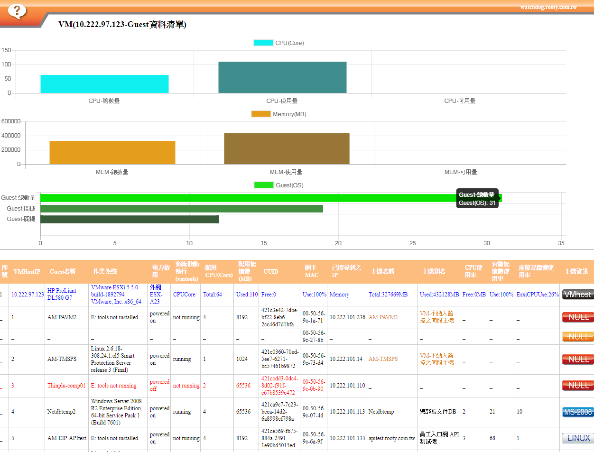Open the LINUX host info badge
This screenshot has width=594, height=452.
(577, 438)
